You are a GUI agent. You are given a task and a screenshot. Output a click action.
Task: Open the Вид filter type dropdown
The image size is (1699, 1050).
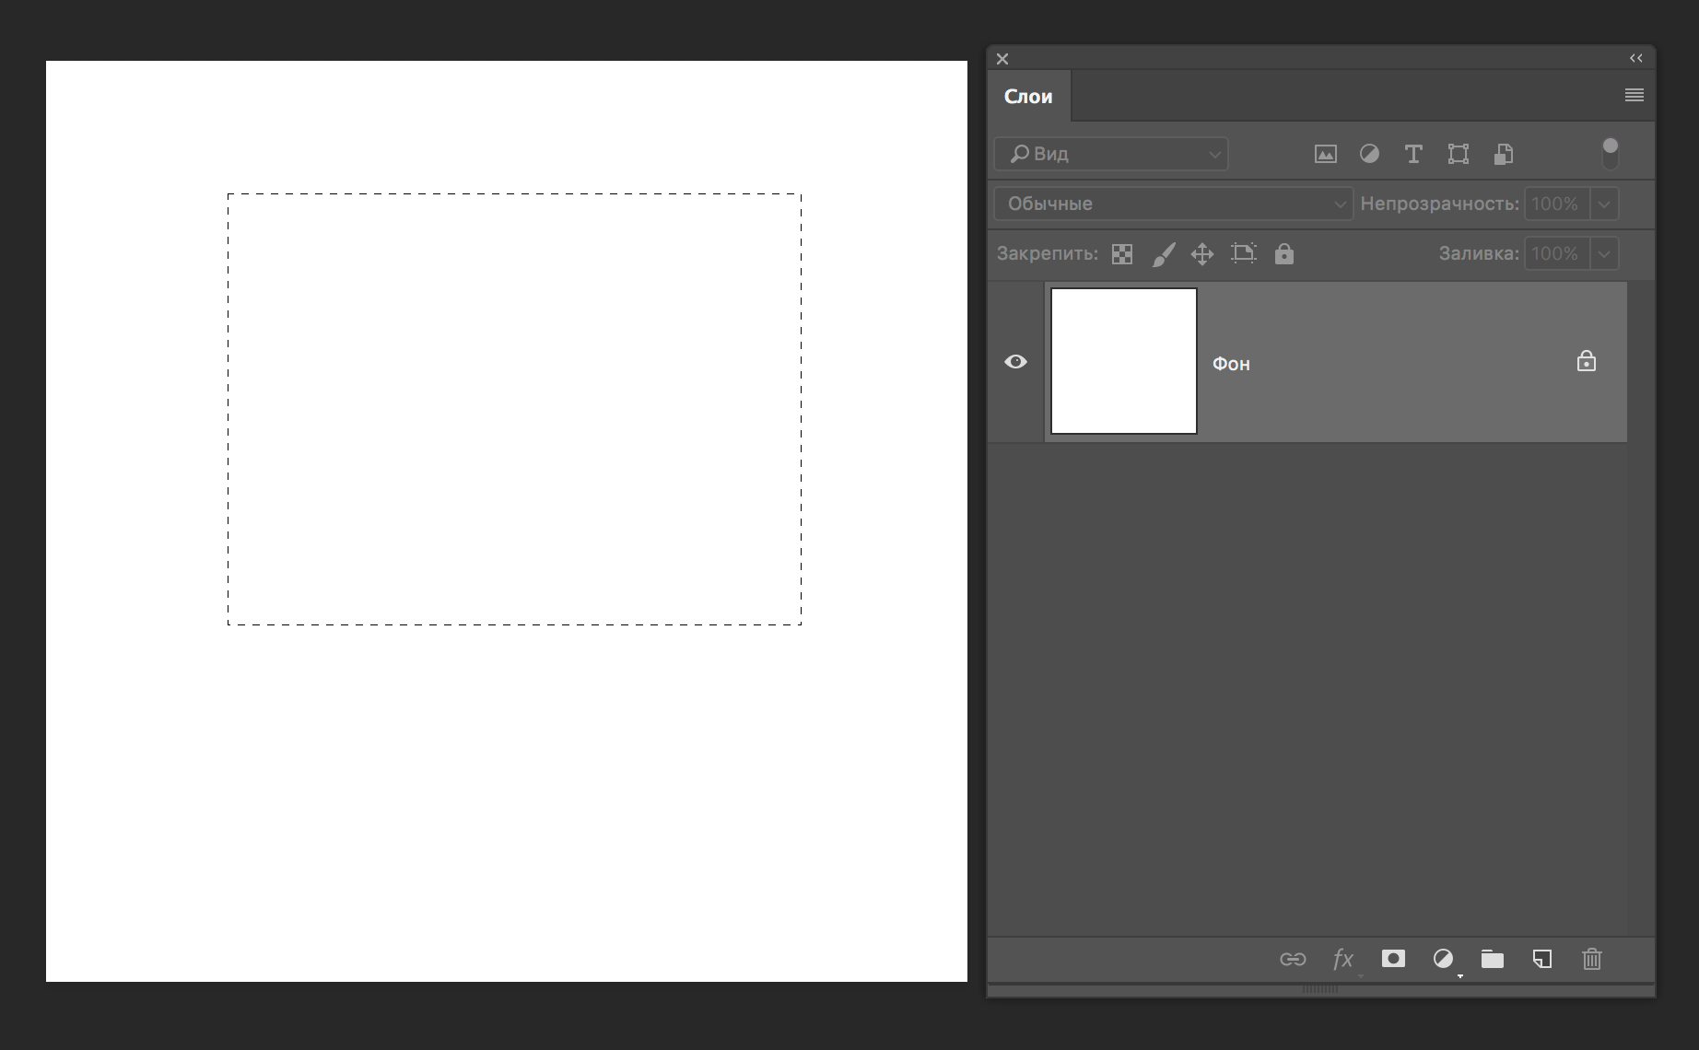pyautogui.click(x=1111, y=154)
